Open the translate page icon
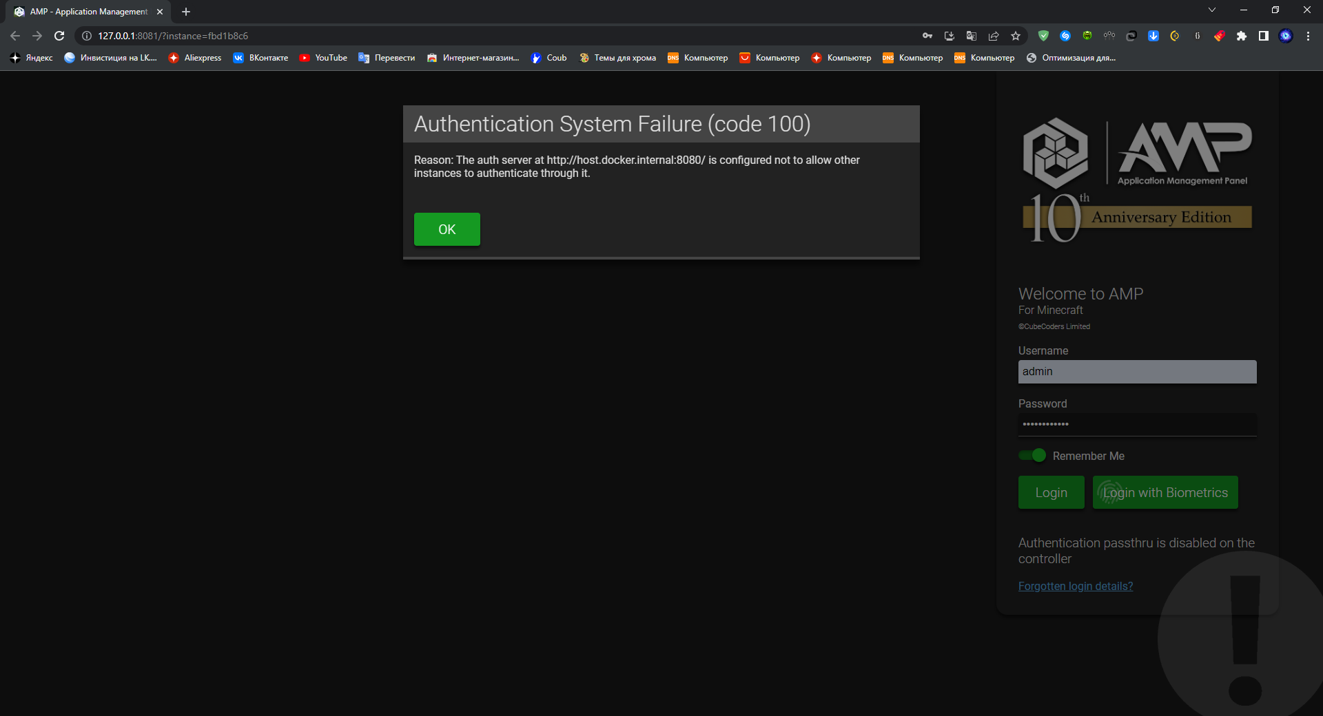 point(972,36)
